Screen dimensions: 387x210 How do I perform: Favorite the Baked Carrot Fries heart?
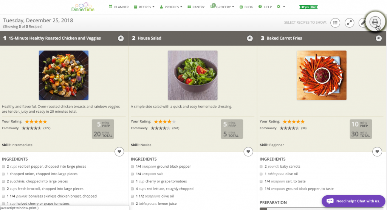click(377, 152)
